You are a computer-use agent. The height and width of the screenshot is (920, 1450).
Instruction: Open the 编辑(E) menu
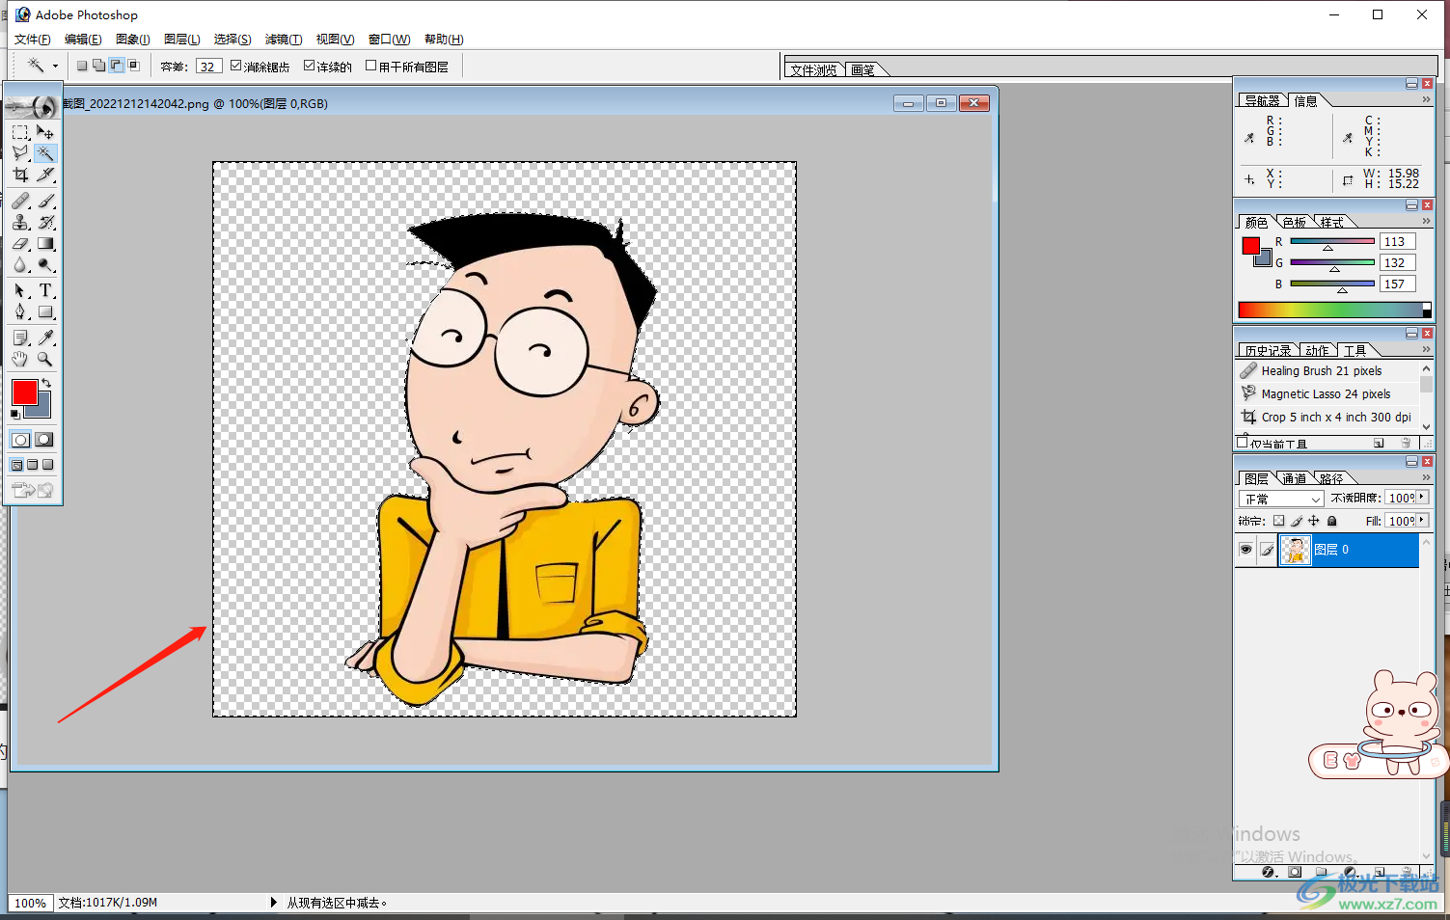pos(83,40)
